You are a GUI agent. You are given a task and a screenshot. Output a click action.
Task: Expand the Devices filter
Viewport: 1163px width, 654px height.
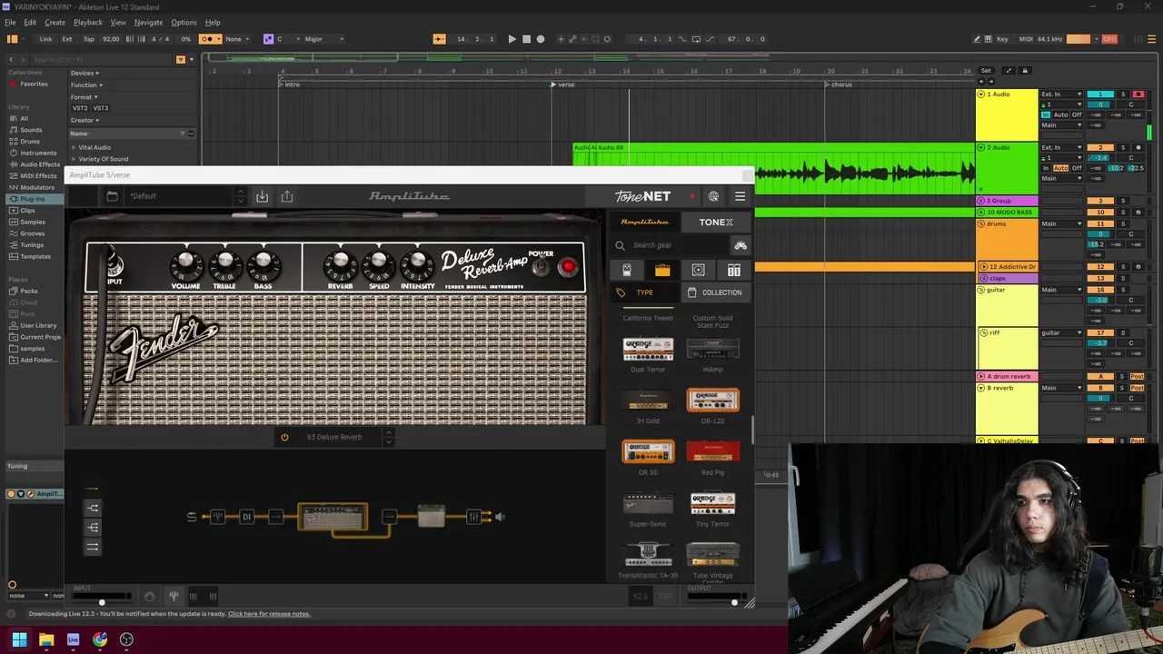pos(84,73)
